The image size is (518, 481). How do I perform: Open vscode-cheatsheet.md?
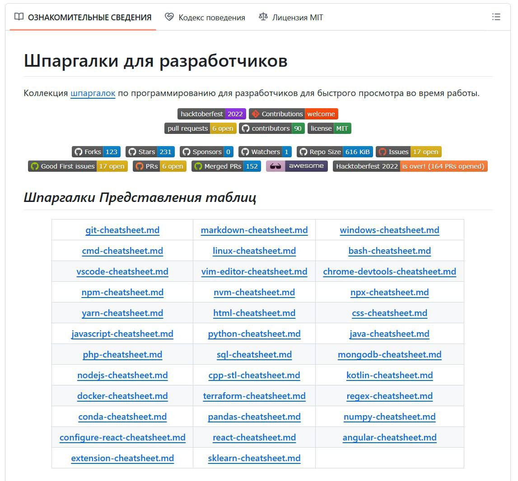point(122,272)
